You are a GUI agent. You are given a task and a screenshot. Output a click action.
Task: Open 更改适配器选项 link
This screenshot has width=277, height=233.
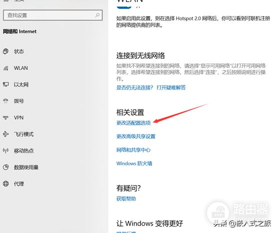(x=133, y=123)
